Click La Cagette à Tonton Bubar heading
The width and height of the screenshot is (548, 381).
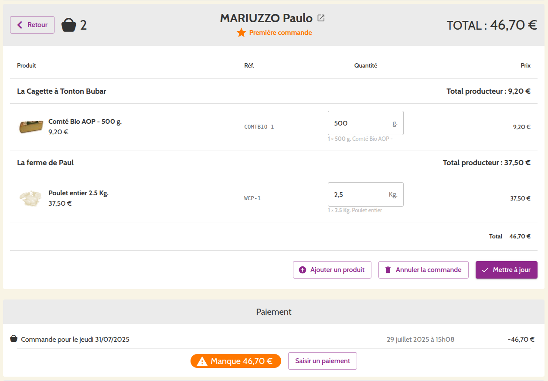click(61, 91)
